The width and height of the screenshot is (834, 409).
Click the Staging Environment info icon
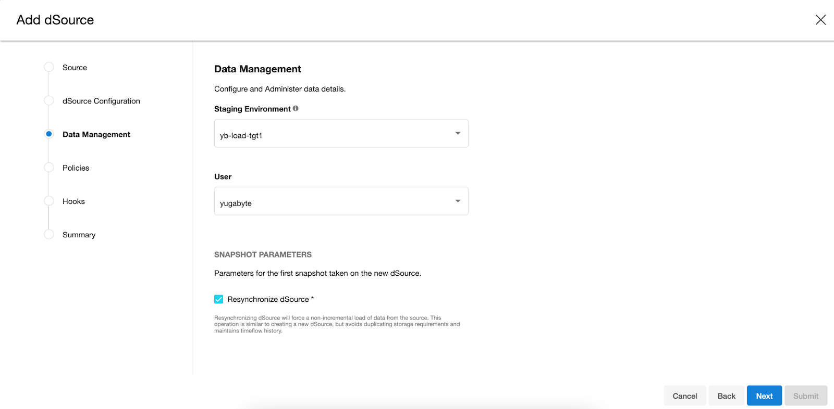(x=296, y=109)
